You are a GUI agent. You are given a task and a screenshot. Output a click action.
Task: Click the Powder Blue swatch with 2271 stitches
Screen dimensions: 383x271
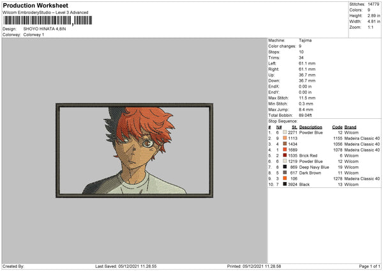pos(285,132)
